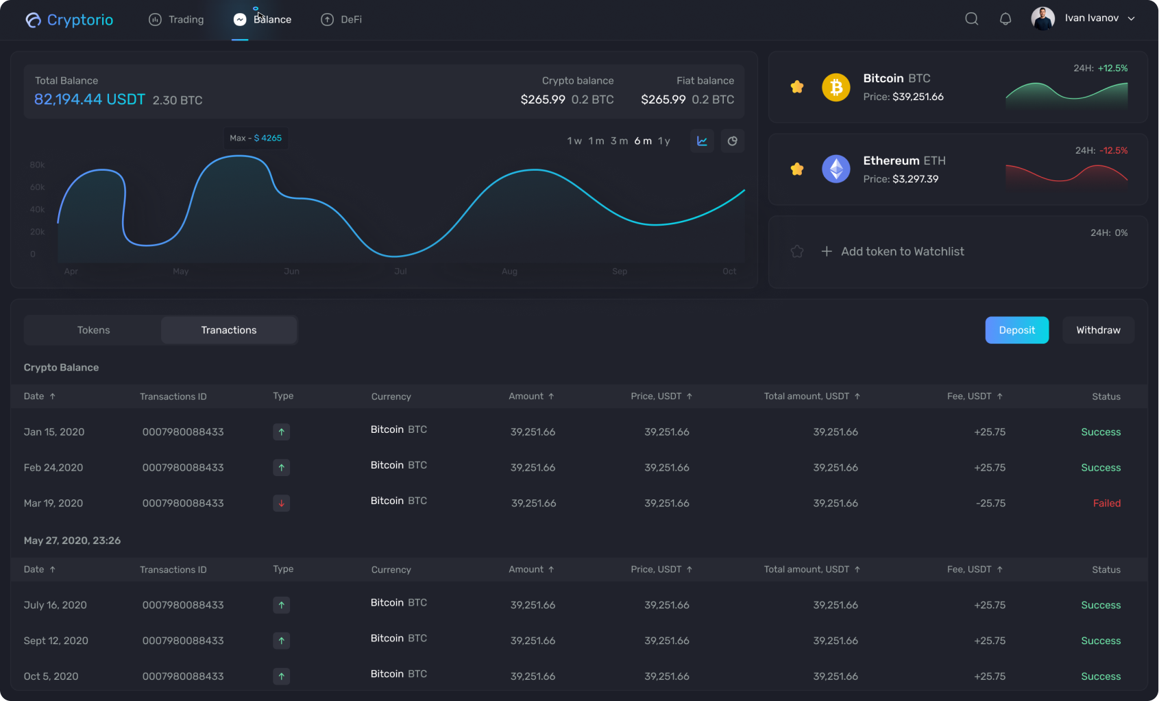Select 1y chart range
The image size is (1159, 701).
(664, 141)
